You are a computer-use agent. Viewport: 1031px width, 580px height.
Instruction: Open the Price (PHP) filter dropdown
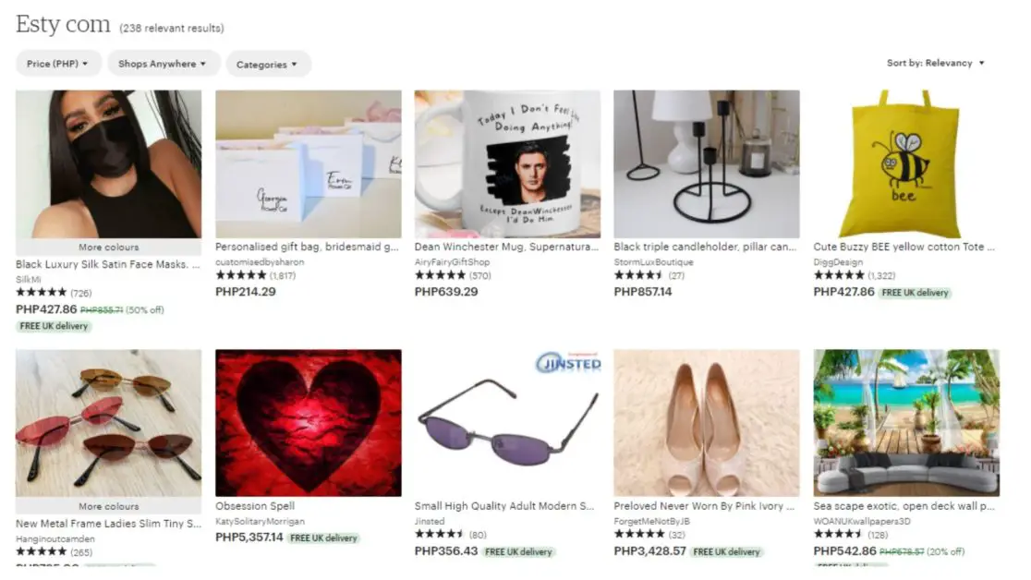click(x=58, y=64)
